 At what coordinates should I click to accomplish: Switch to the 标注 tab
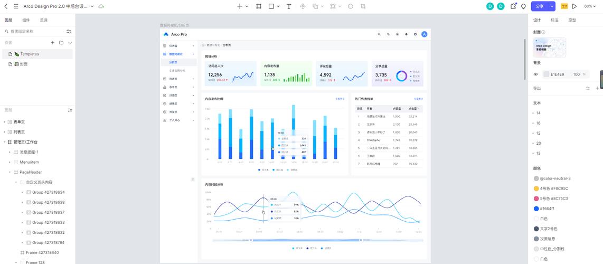tap(554, 20)
